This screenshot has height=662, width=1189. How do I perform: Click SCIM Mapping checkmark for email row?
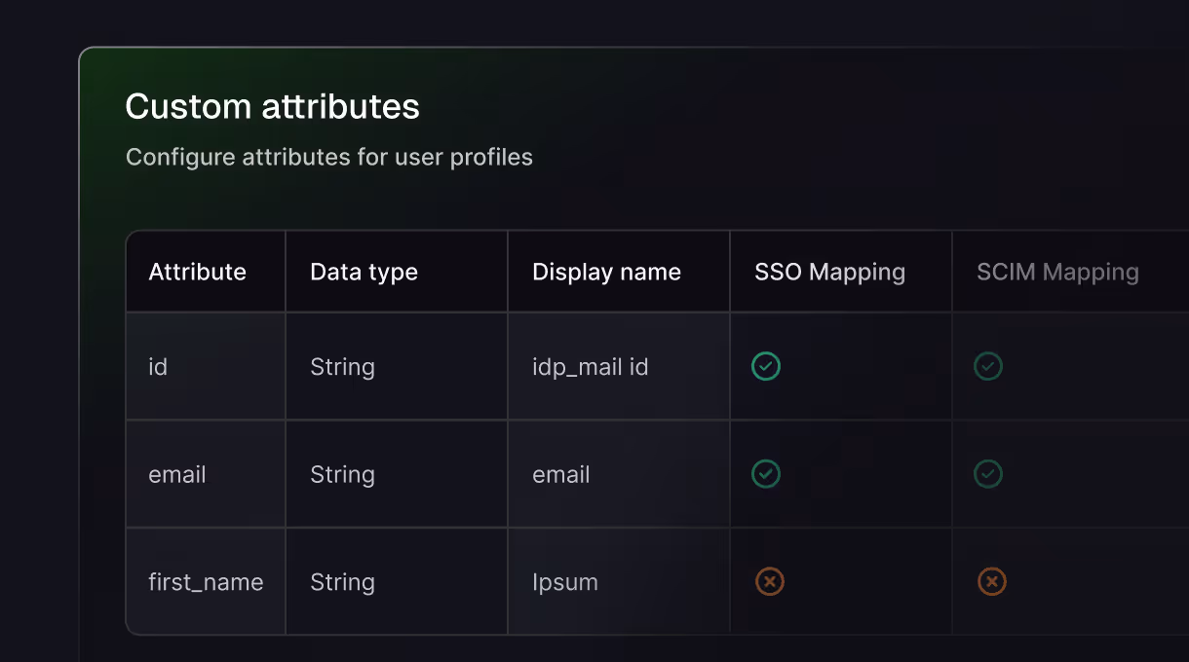[x=988, y=474]
